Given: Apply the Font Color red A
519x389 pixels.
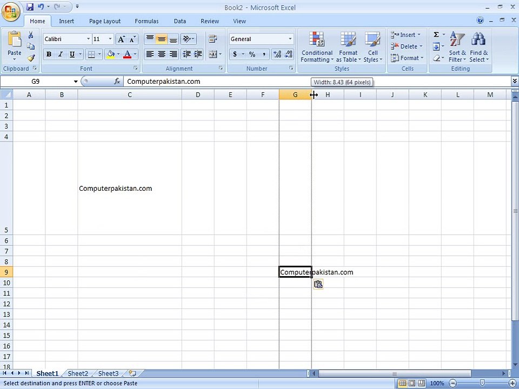Looking at the screenshot, I should 127,54.
